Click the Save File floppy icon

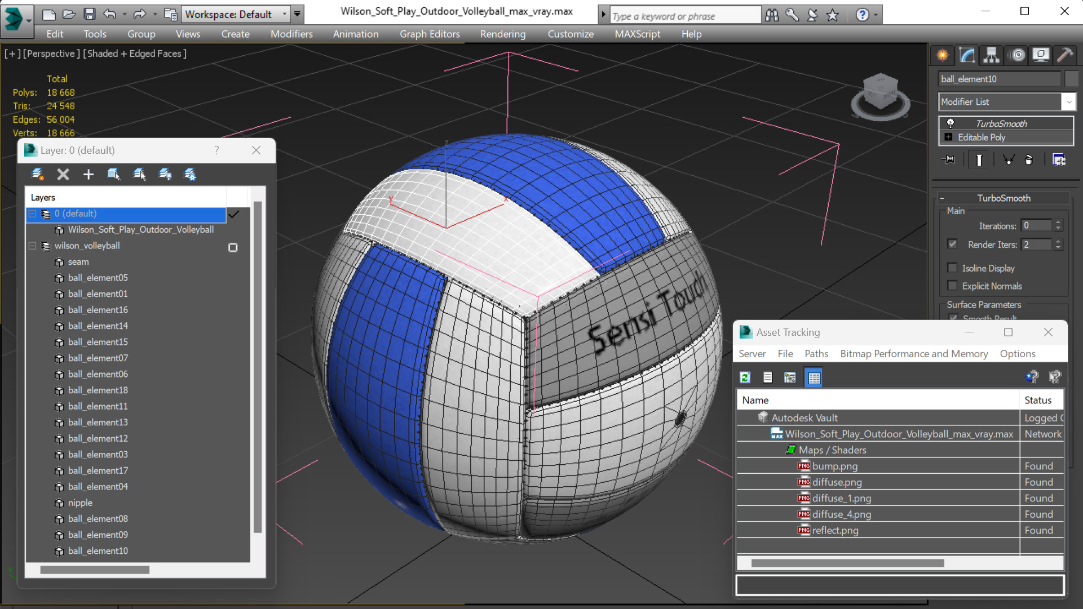[89, 14]
